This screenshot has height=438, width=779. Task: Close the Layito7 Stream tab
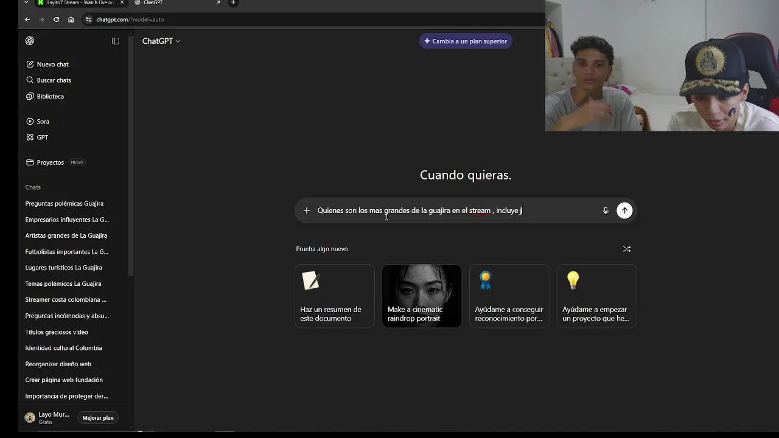(122, 2)
